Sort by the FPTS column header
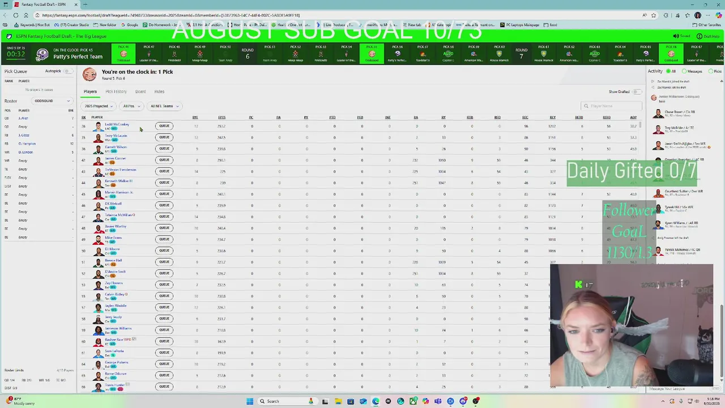The height and width of the screenshot is (408, 725). pos(222,117)
